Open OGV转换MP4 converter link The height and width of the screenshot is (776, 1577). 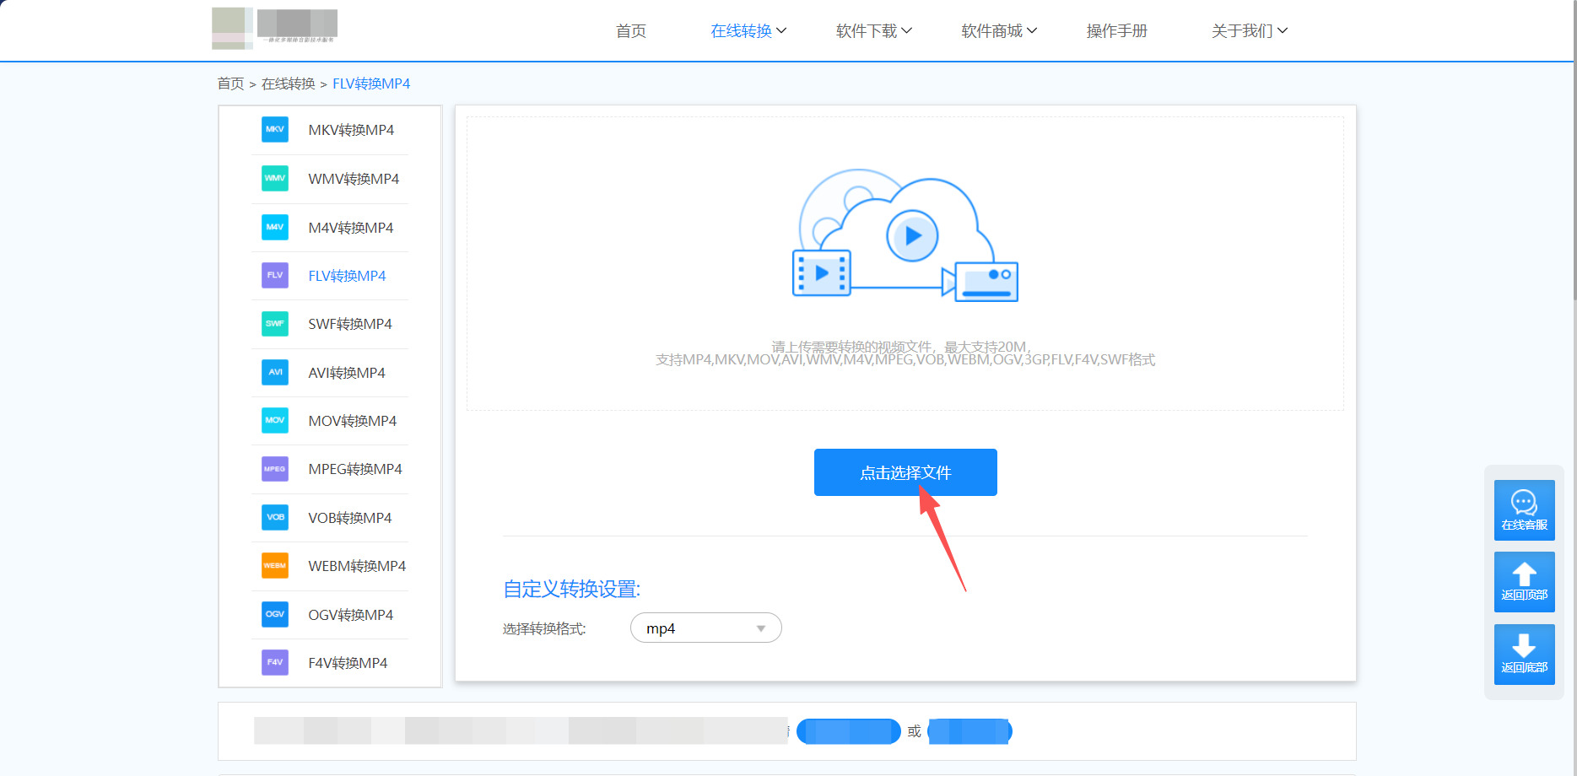(x=351, y=615)
